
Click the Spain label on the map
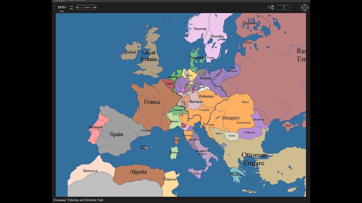point(116,134)
